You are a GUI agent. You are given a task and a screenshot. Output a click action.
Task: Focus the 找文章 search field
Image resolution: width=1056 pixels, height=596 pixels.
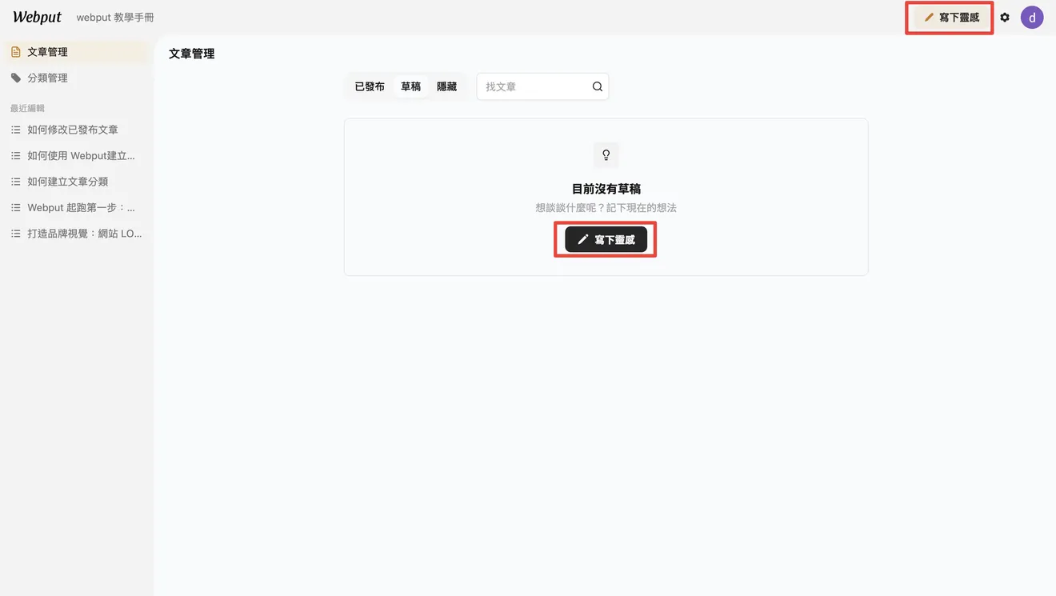point(542,86)
